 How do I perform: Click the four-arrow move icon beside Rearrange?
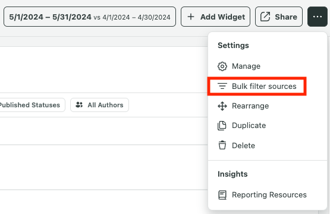coord(222,106)
